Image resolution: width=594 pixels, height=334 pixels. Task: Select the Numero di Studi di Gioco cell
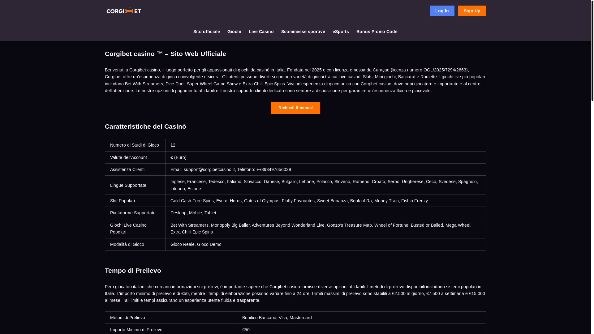point(135,145)
